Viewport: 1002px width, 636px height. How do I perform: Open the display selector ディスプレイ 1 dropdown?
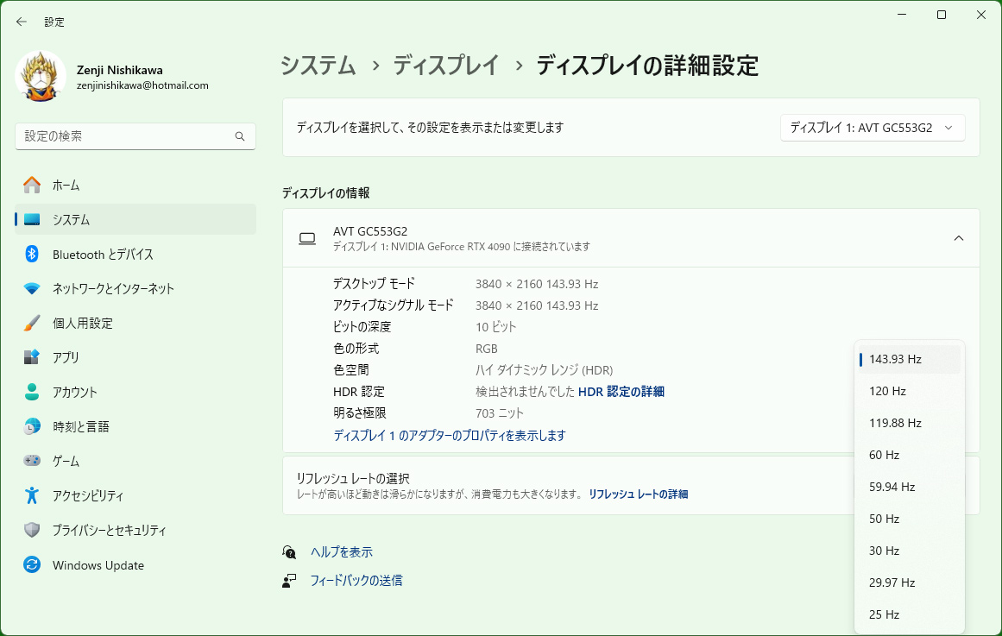tap(872, 128)
